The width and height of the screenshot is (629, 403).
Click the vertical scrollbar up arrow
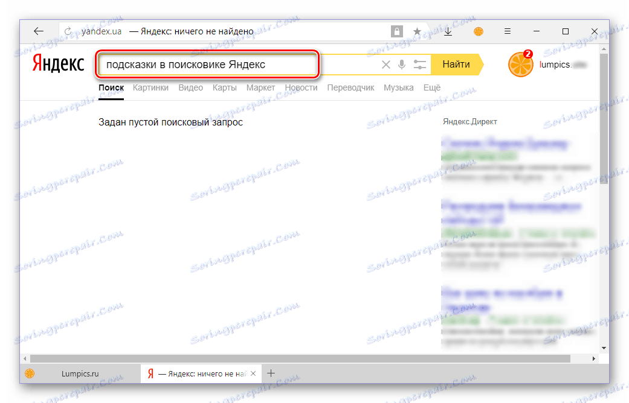[x=604, y=48]
